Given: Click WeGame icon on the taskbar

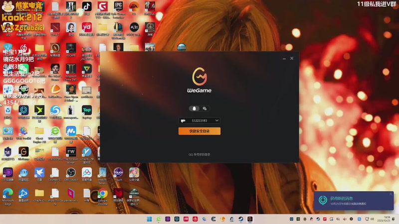Looking at the screenshot, I should pyautogui.click(x=250, y=219).
